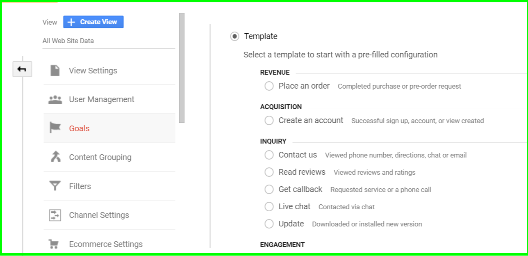Open the All Web Site Data view selector

(109, 41)
